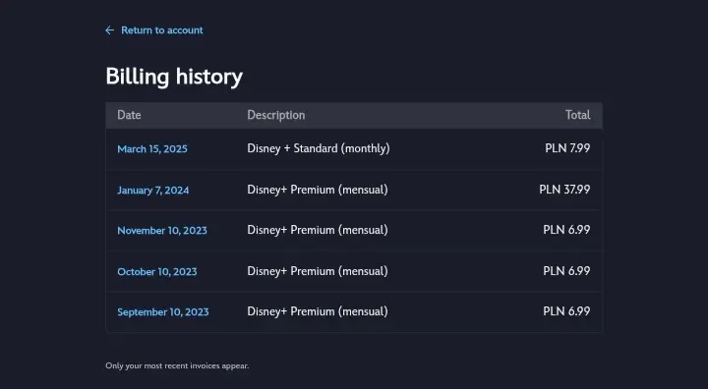Click the October 2023 Disney+ Premium description
This screenshot has width=708, height=389.
pos(318,271)
